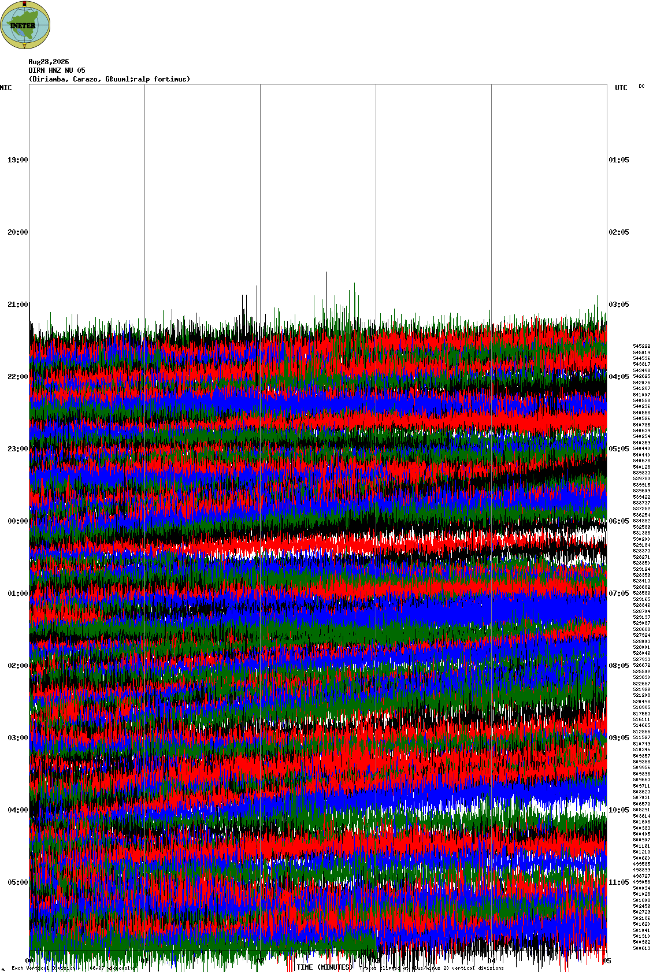The image size is (653, 976).
Task: Click the DC value 536254
Action: (x=641, y=515)
